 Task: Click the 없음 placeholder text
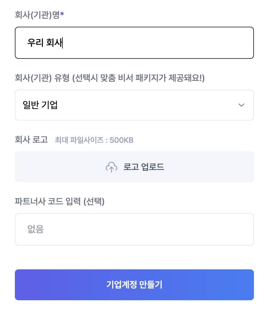pyautogui.click(x=36, y=229)
